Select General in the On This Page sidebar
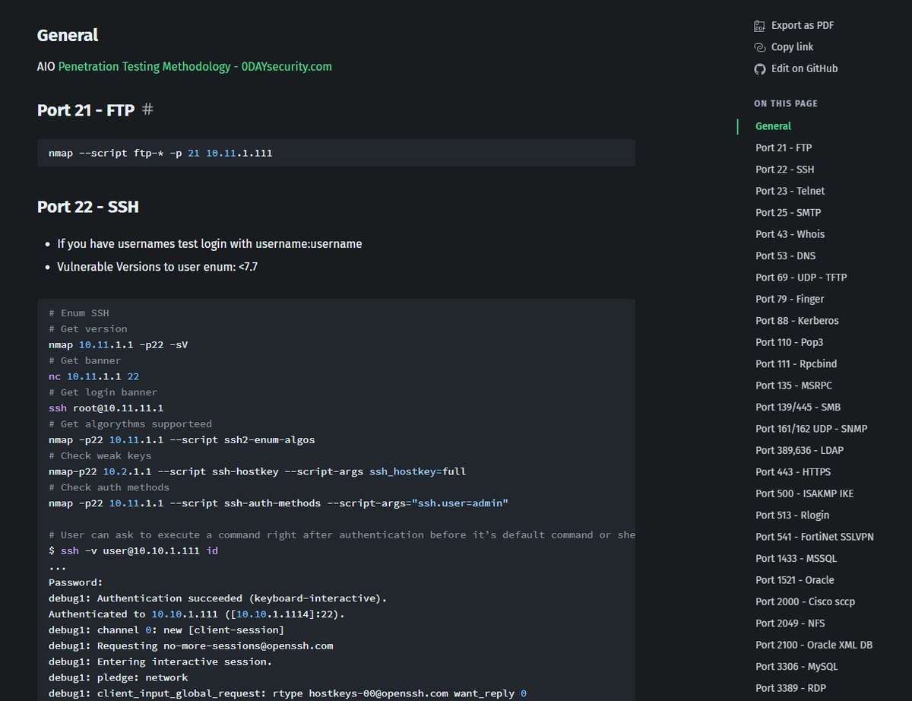This screenshot has width=912, height=701. [773, 126]
